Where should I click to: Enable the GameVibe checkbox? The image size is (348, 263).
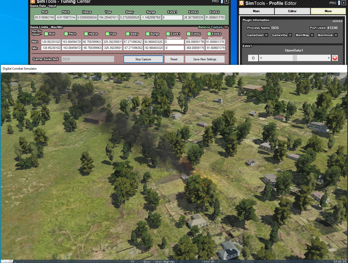[x=290, y=35]
